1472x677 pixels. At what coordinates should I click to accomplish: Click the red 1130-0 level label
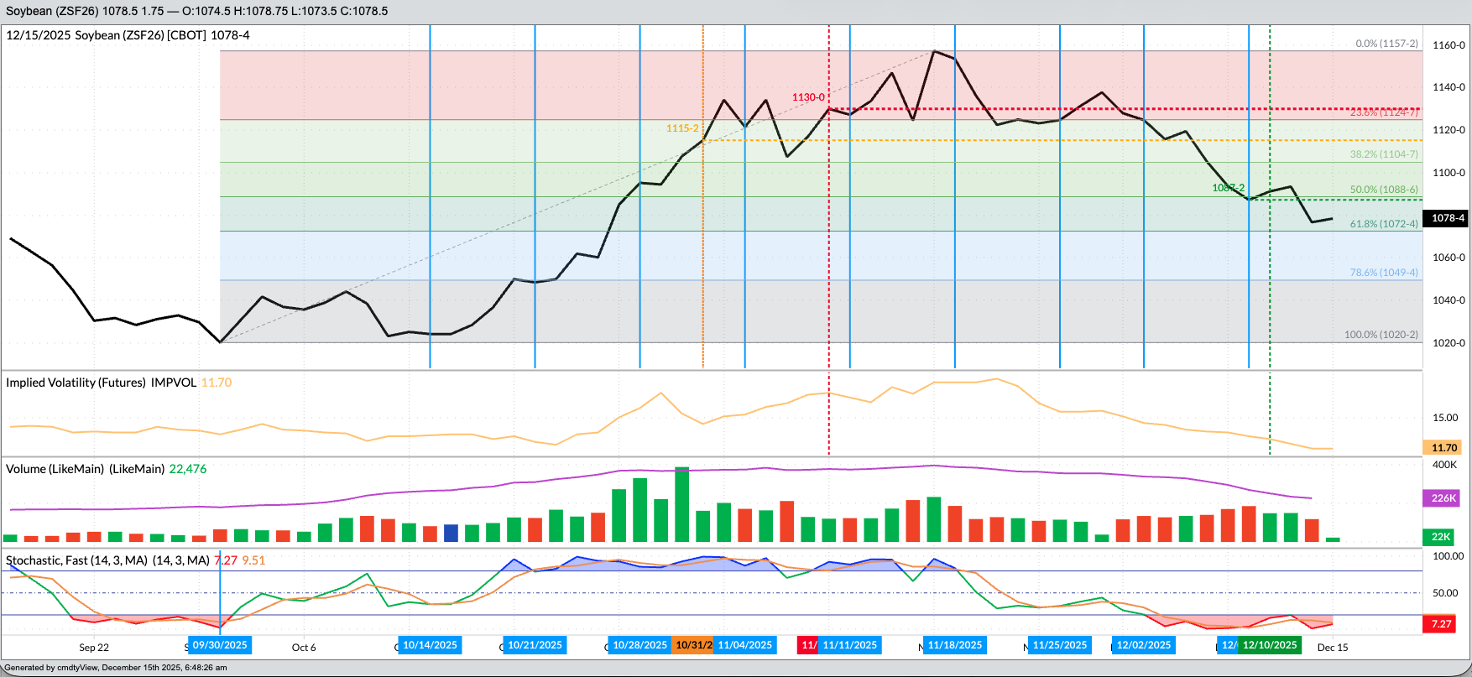point(808,97)
